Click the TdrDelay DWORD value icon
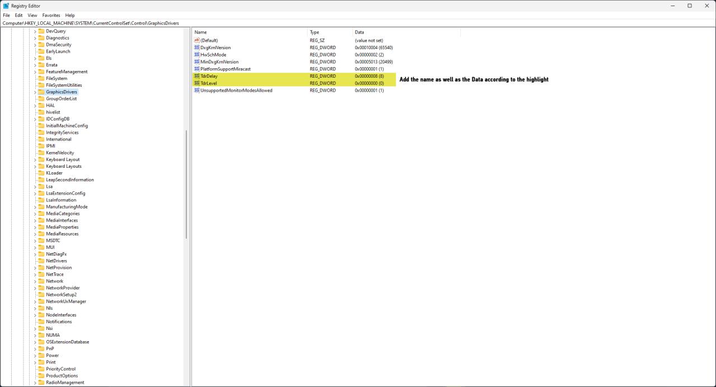 tap(197, 76)
